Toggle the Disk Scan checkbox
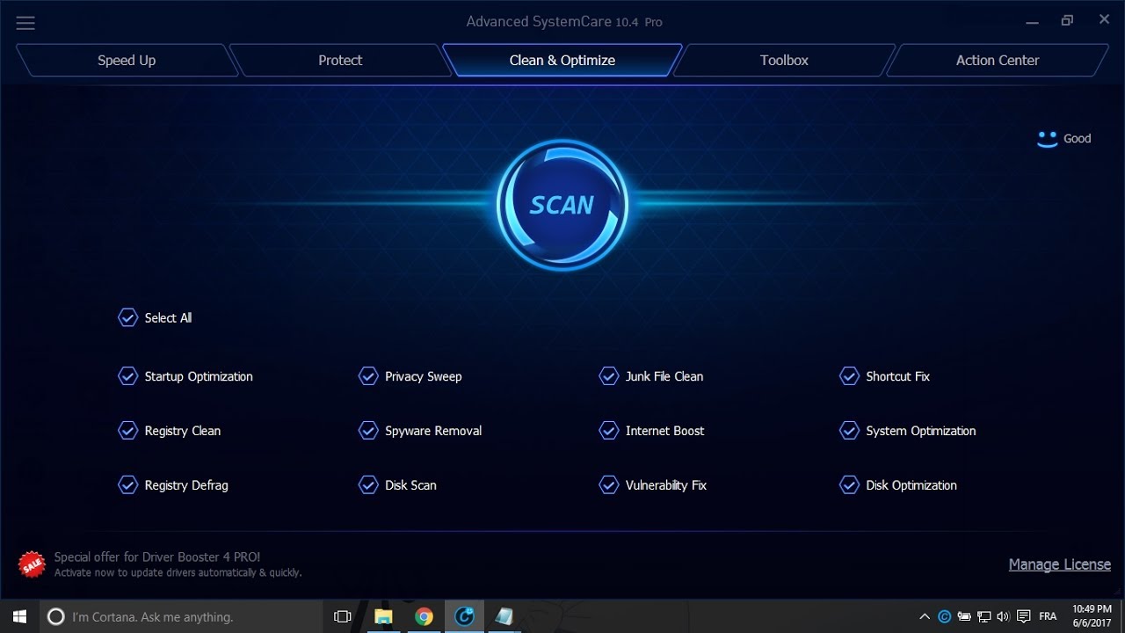 pos(368,485)
